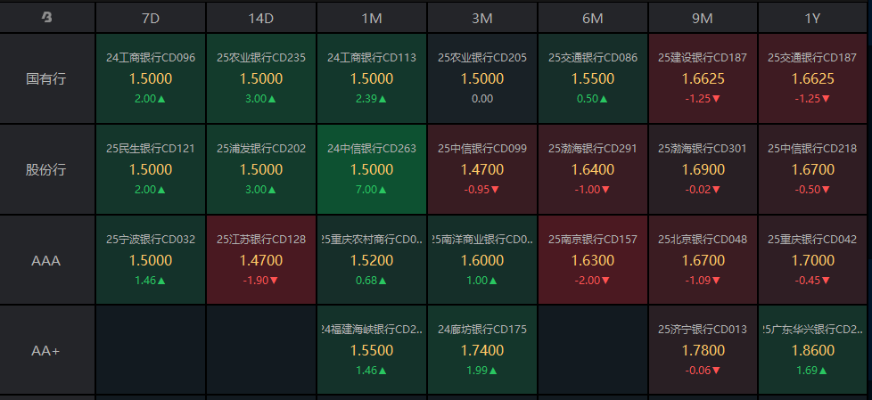Select the 7D tenor column header
Viewport: 872px width, 400px height.
tap(151, 18)
